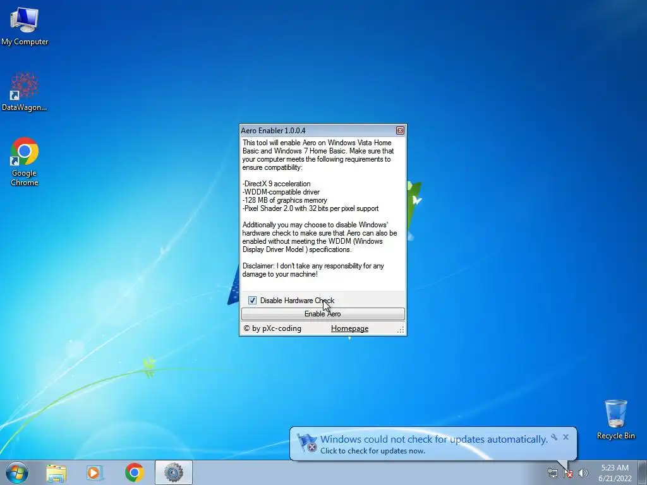Viewport: 647px width, 485px height.
Task: Open Windows Explorer from the taskbar
Action: point(56,473)
